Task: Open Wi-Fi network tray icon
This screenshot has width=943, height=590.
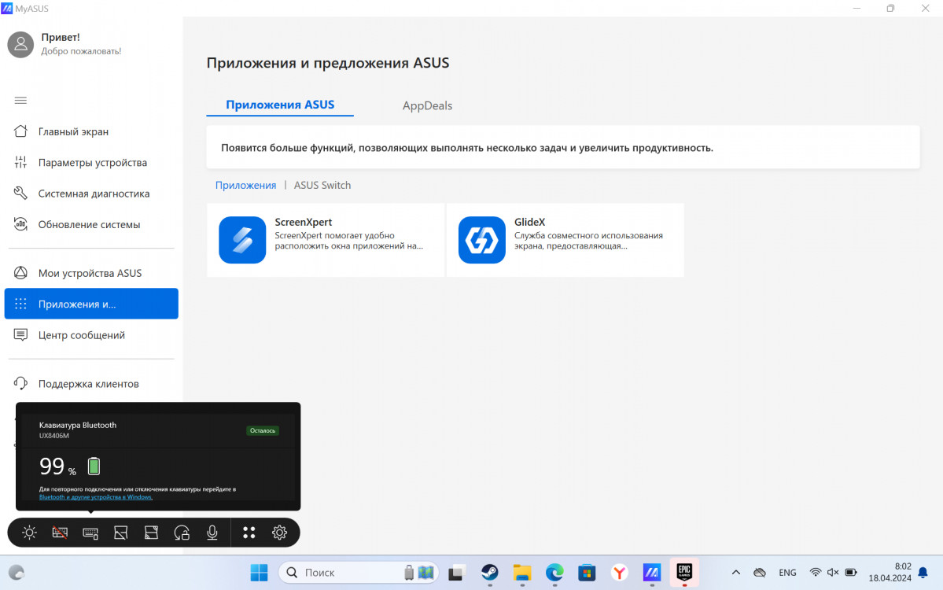Action: [816, 573]
